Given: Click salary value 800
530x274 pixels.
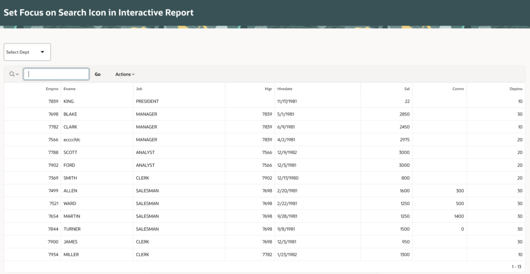Looking at the screenshot, I should pos(406,178).
